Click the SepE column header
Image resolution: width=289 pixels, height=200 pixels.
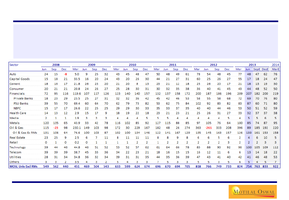(x=257, y=69)
